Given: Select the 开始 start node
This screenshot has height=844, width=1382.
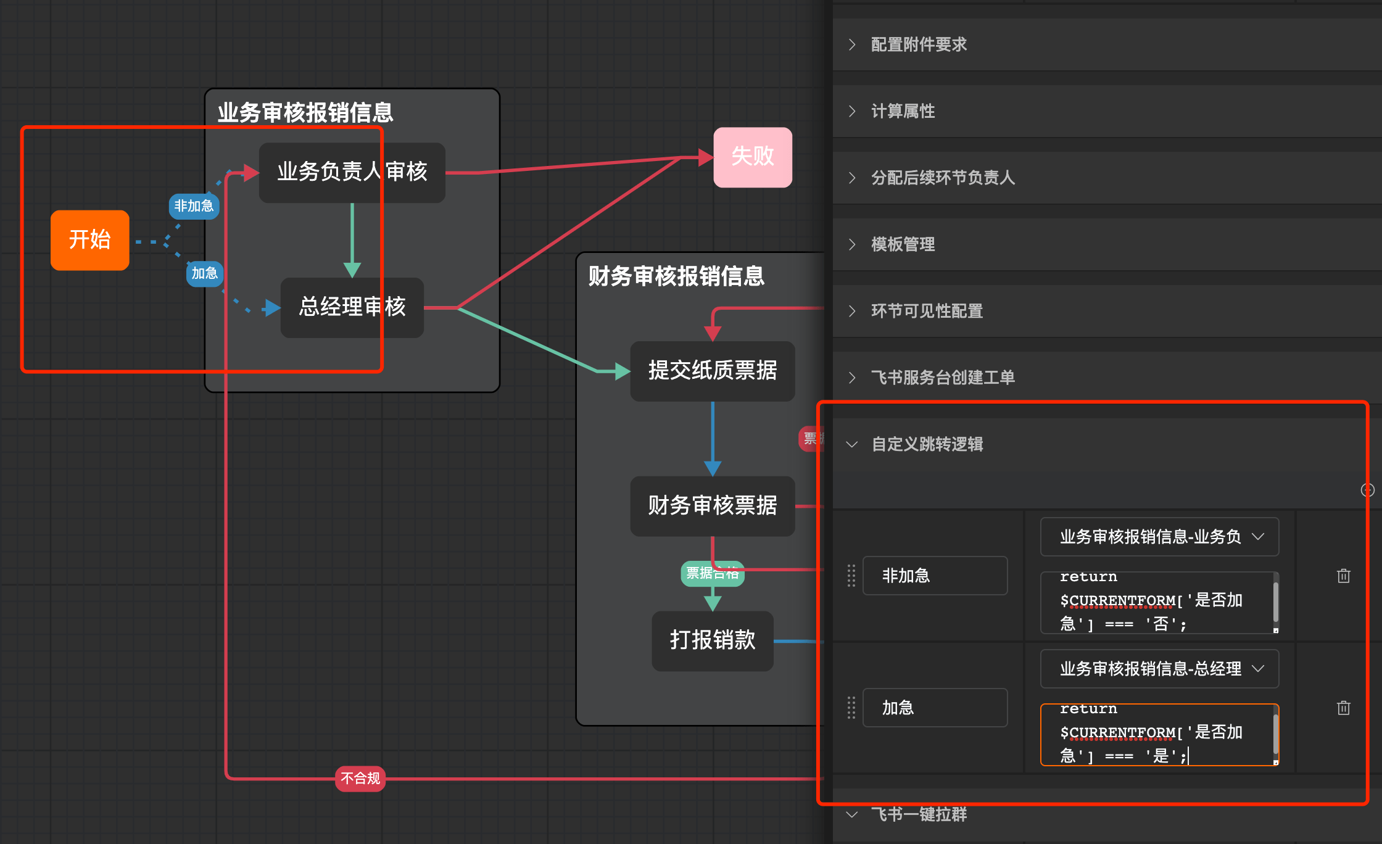Looking at the screenshot, I should [x=90, y=240].
